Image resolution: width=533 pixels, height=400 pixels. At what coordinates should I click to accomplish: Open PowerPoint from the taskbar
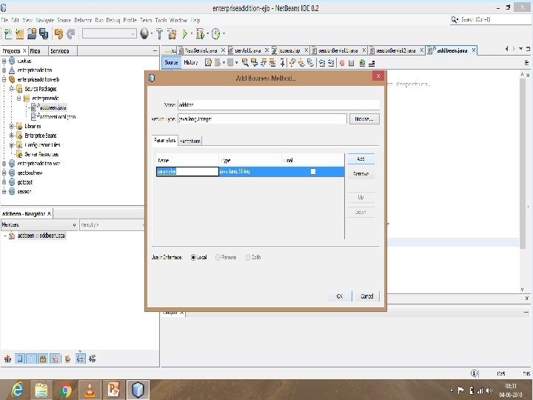tap(113, 390)
